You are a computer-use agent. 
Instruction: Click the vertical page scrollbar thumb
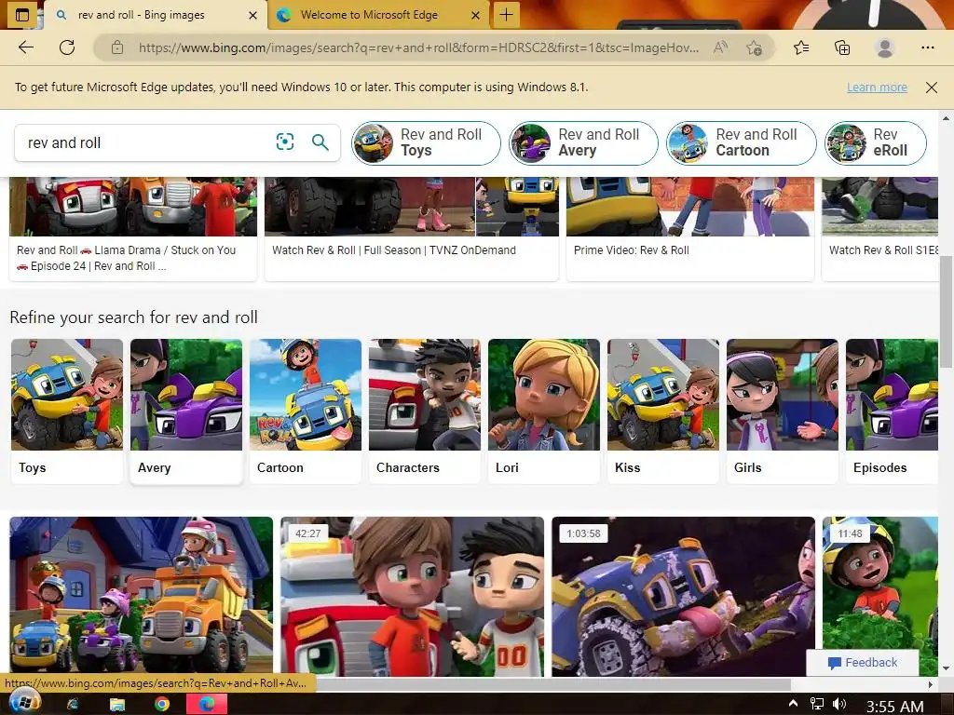pyautogui.click(x=946, y=311)
